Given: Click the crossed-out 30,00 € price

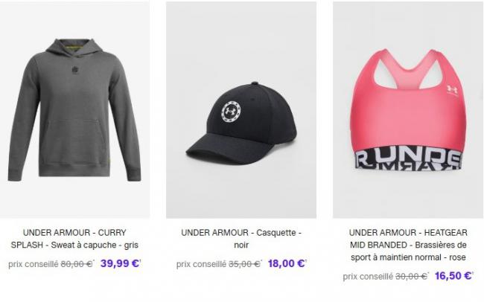Looking at the screenshot, I should [412, 276].
